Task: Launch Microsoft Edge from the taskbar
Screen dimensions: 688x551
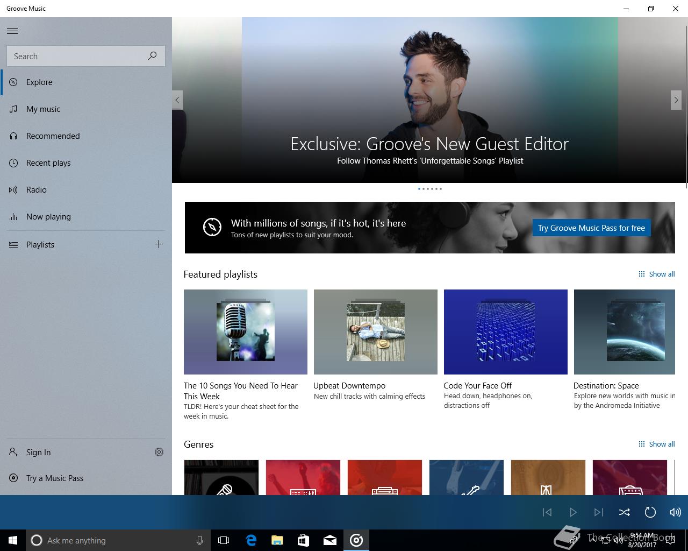Action: (251, 540)
